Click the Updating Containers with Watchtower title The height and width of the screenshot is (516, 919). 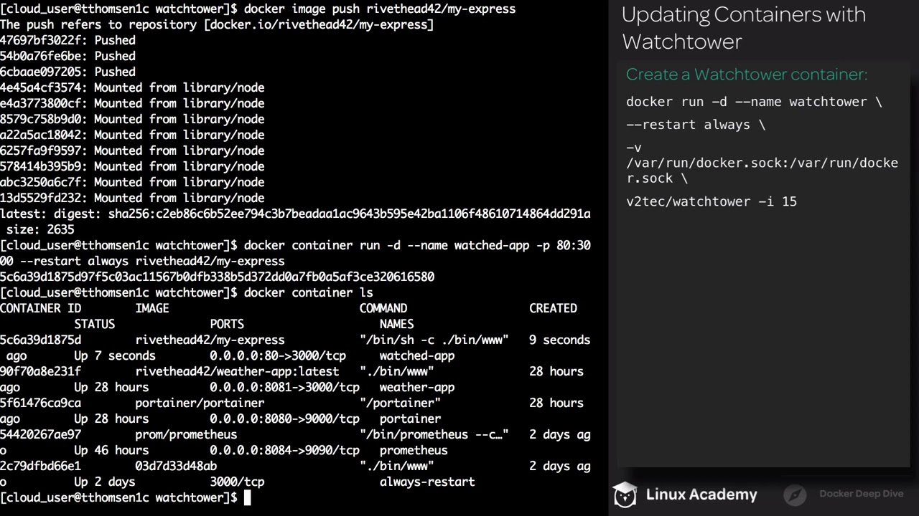coord(744,28)
